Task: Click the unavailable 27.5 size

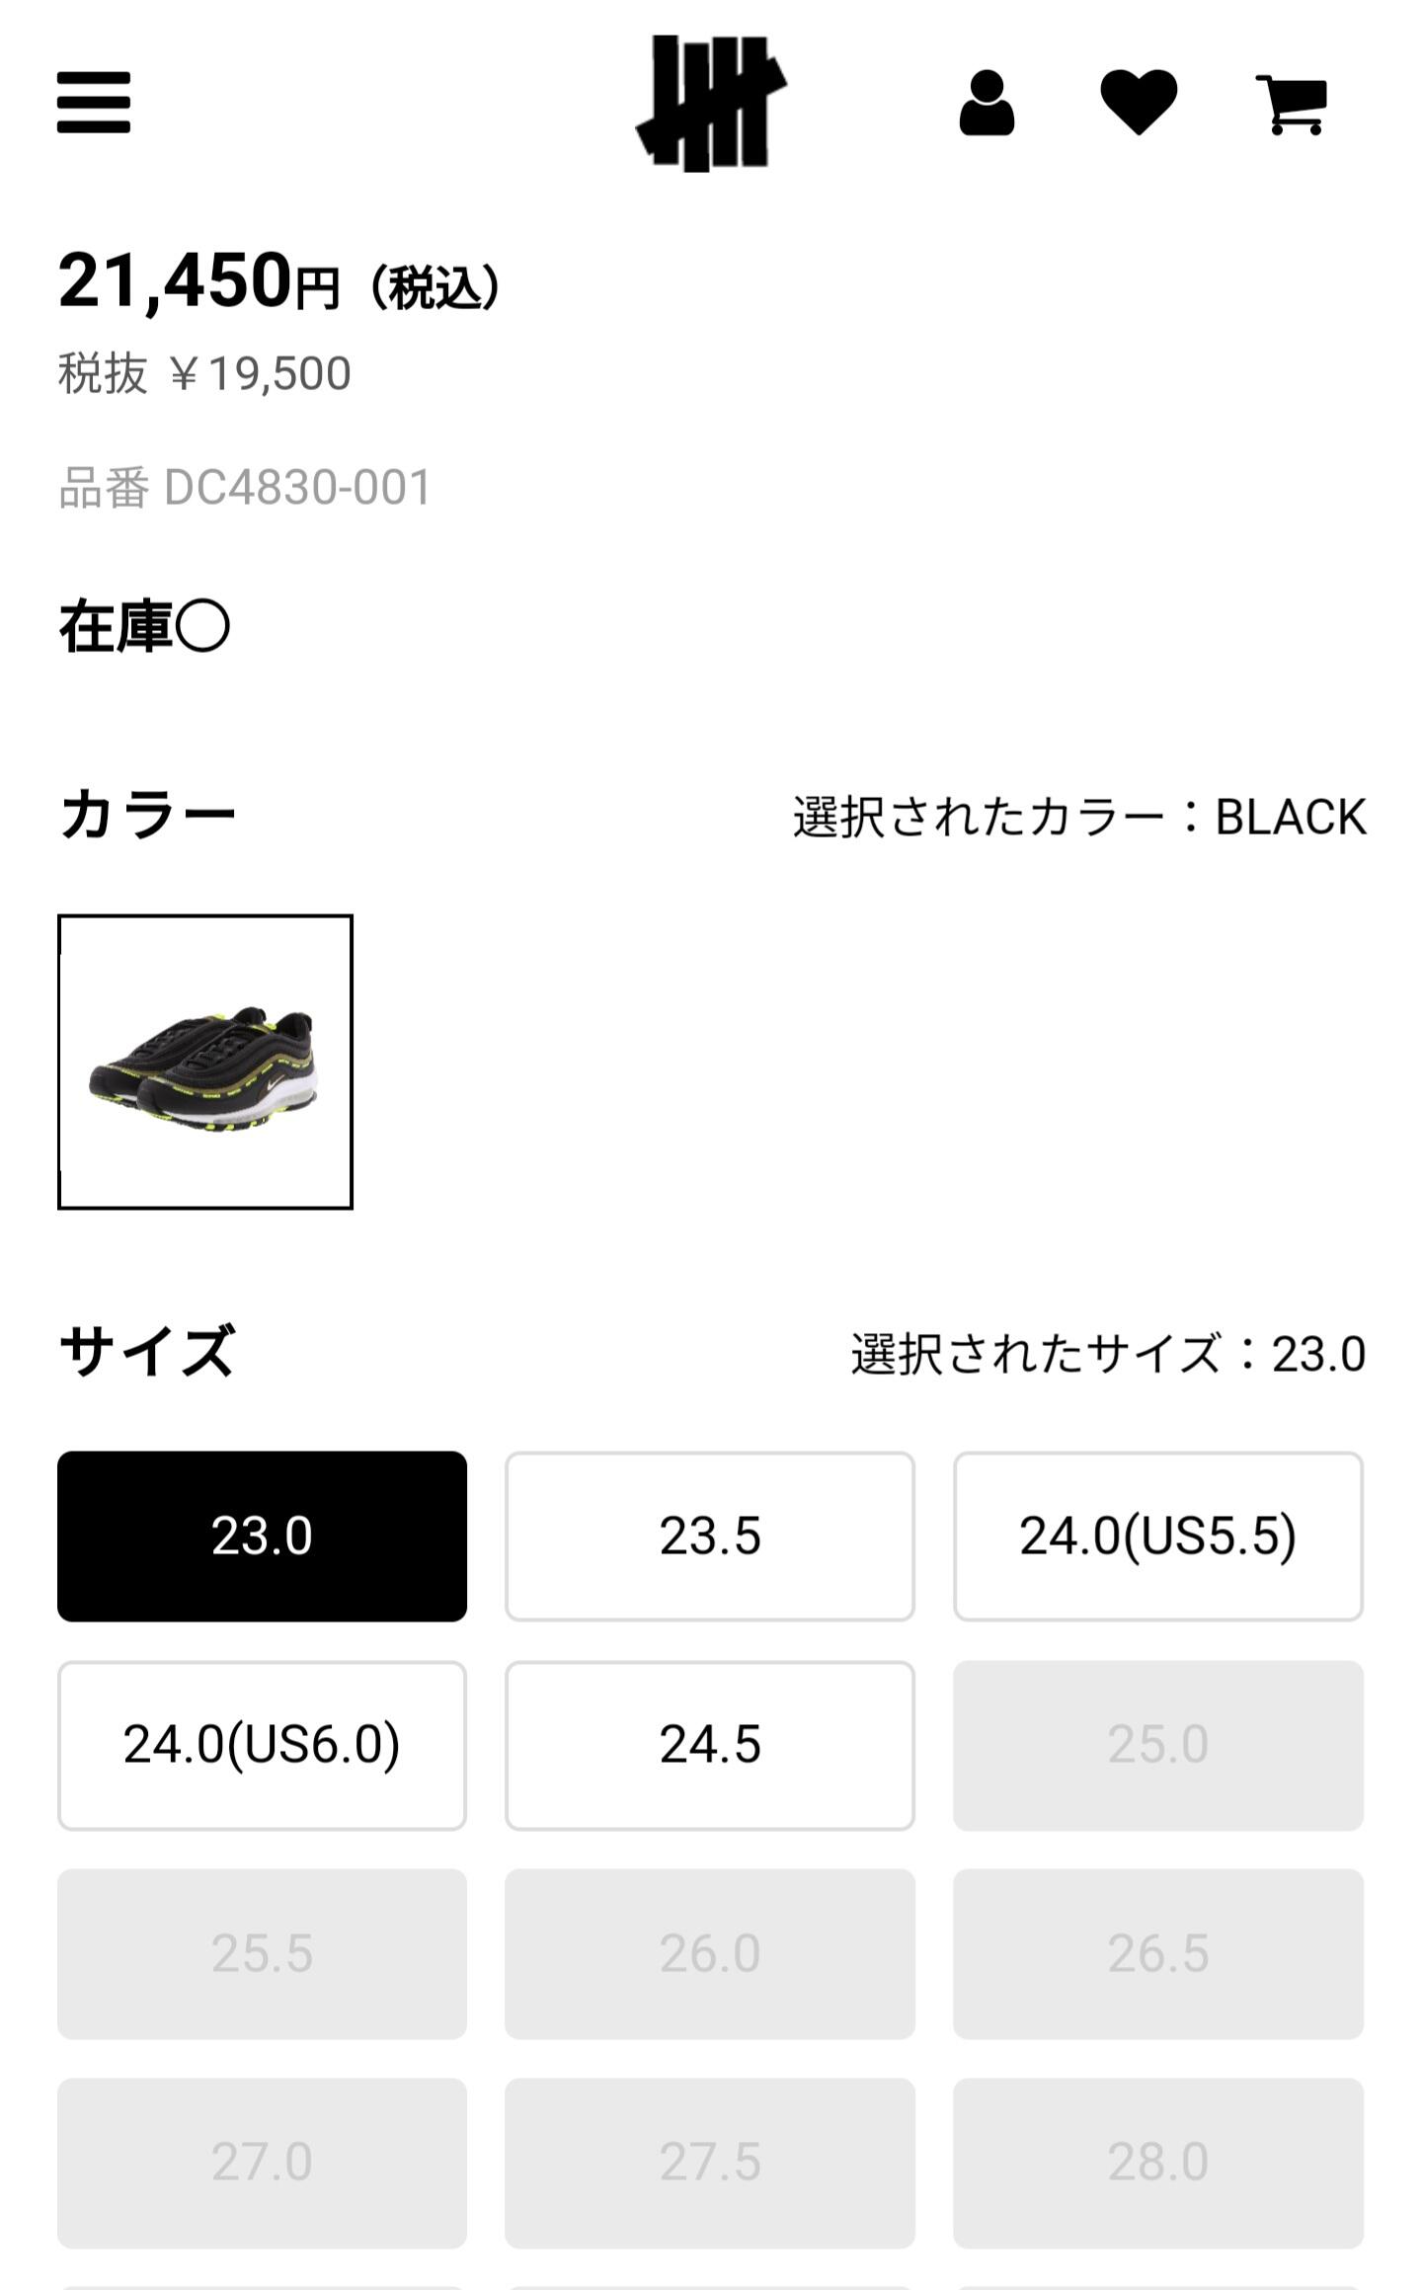Action: (710, 2163)
